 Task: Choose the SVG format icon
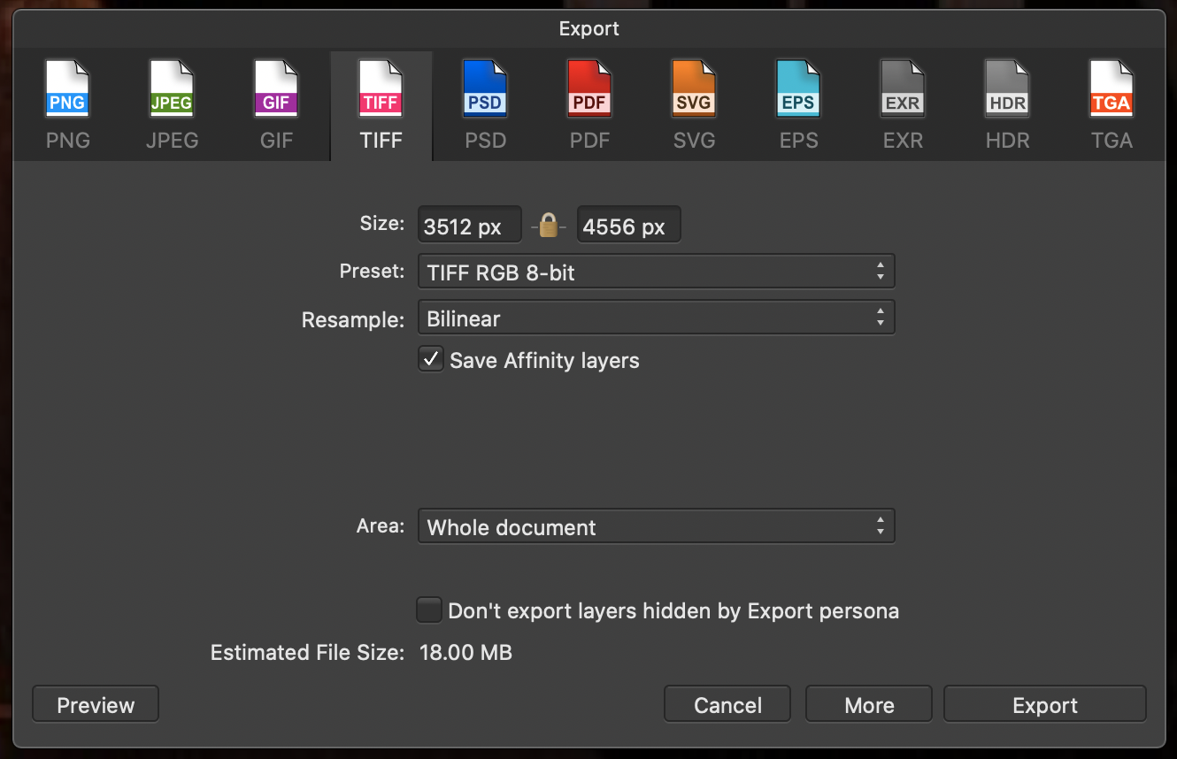pos(694,90)
